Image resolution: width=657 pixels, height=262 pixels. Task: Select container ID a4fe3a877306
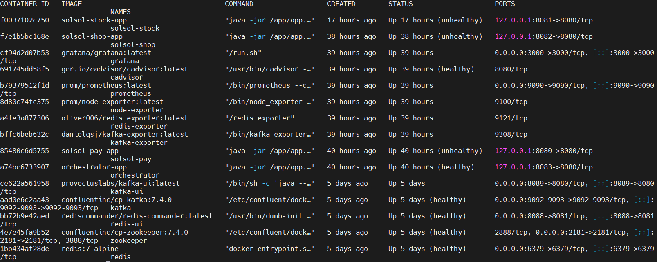pyautogui.click(x=25, y=118)
